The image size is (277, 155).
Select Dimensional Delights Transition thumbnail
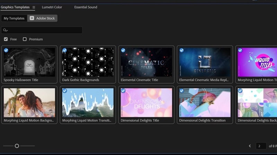205,103
